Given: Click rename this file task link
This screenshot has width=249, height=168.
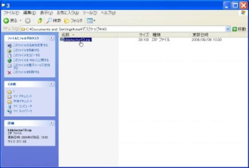Looking at the screenshot, I should 30,45.
